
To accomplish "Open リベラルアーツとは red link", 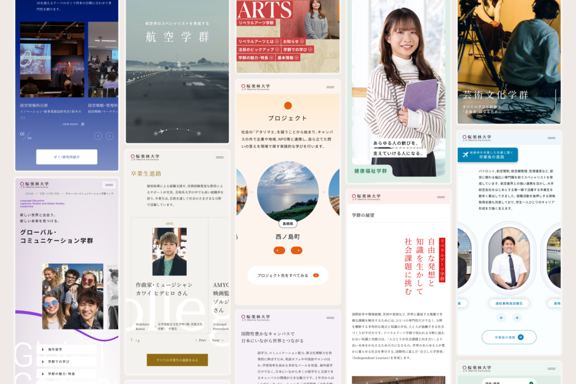I will coord(259,42).
